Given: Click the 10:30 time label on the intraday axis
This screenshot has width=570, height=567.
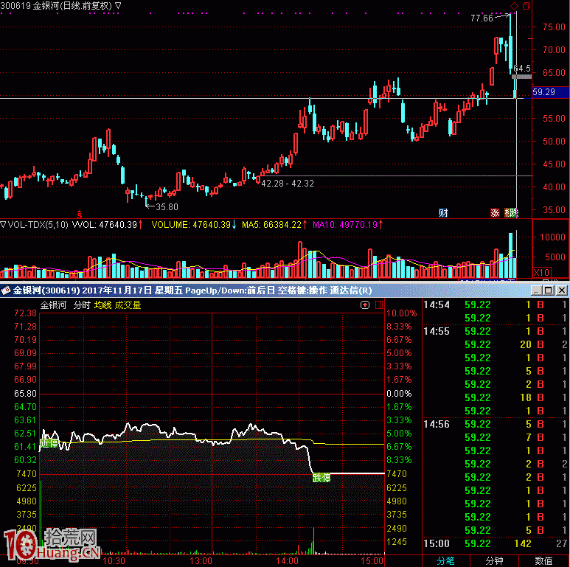Looking at the screenshot, I should click(x=114, y=561).
